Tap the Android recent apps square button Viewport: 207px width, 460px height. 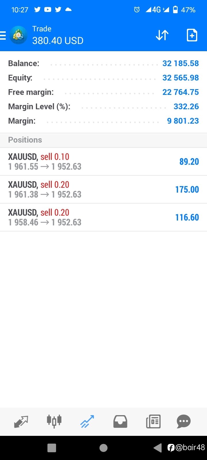(52, 448)
